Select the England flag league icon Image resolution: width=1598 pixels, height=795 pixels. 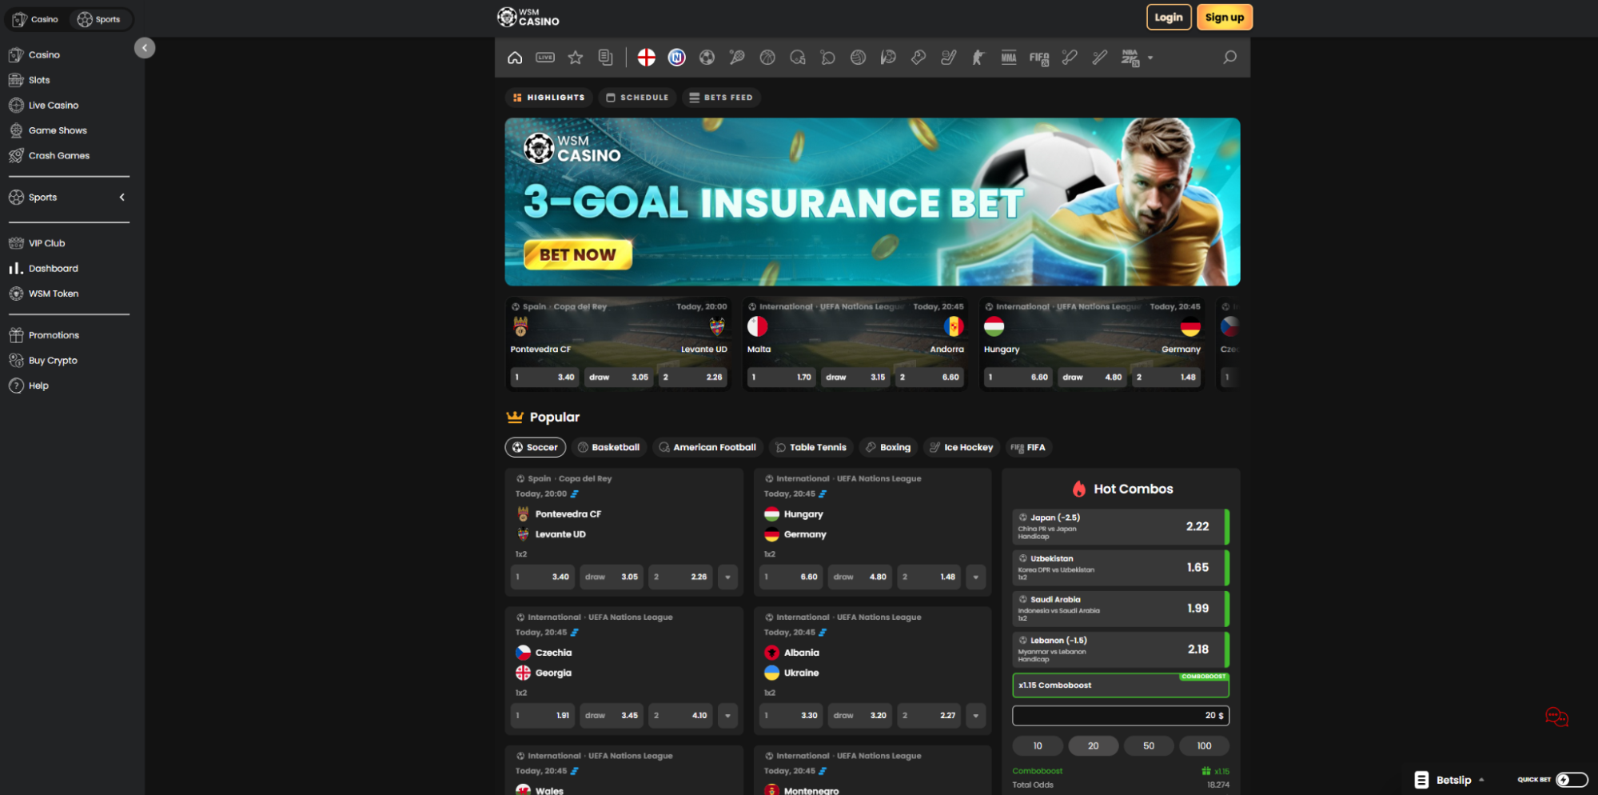click(647, 58)
